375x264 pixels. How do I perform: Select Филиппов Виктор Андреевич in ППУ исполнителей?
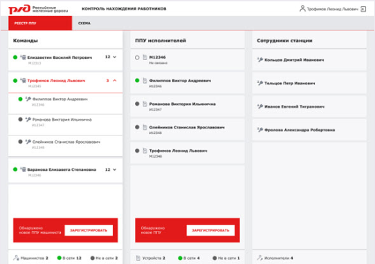point(187,83)
